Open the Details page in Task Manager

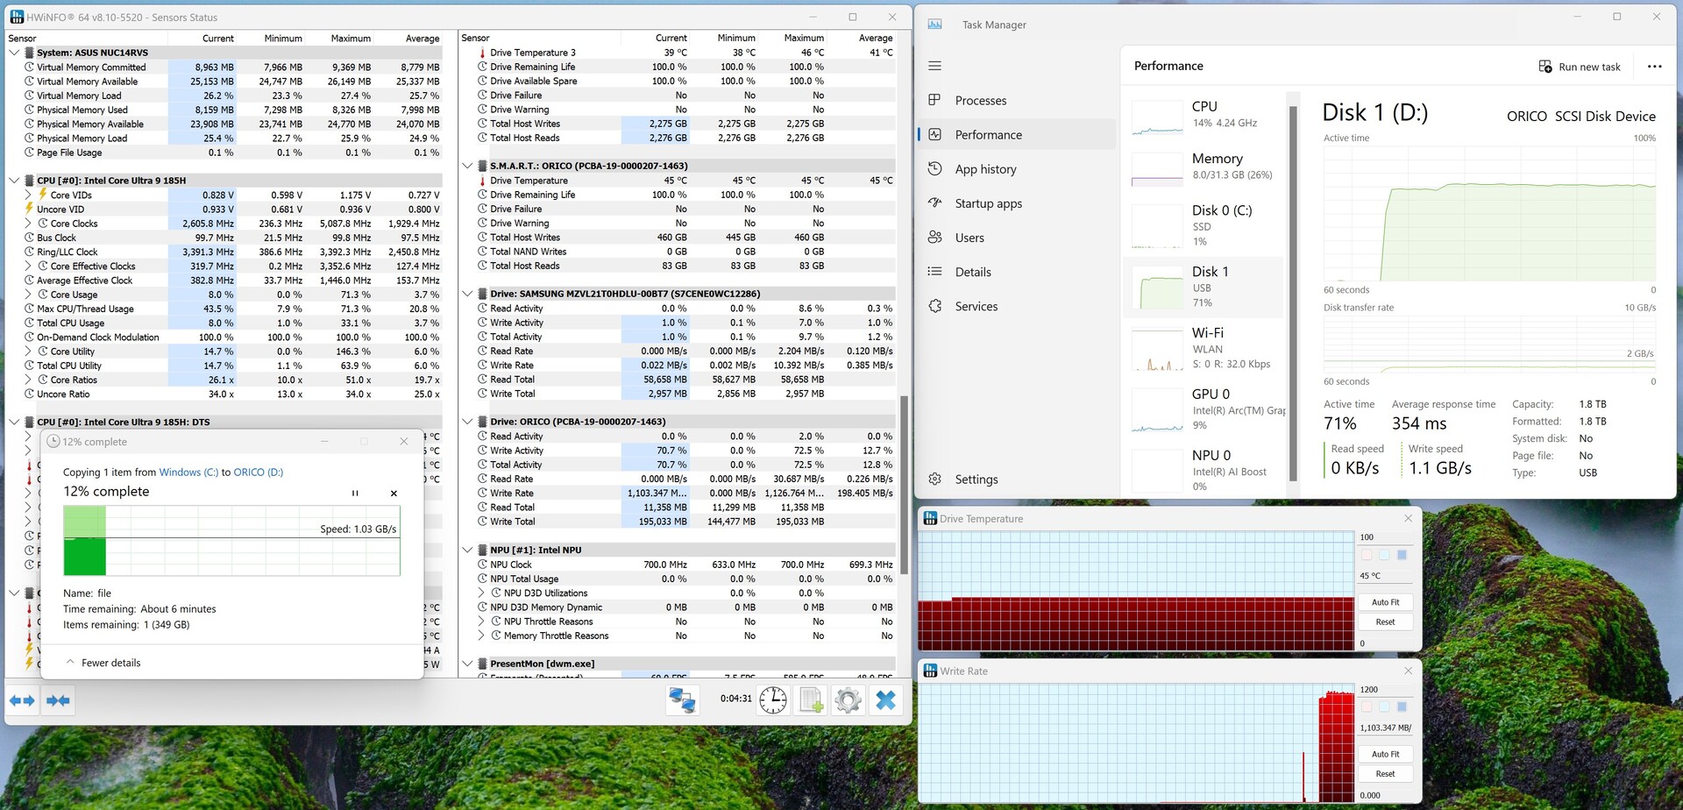[1017, 272]
